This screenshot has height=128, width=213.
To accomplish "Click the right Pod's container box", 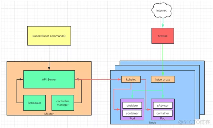I will [x=163, y=113].
